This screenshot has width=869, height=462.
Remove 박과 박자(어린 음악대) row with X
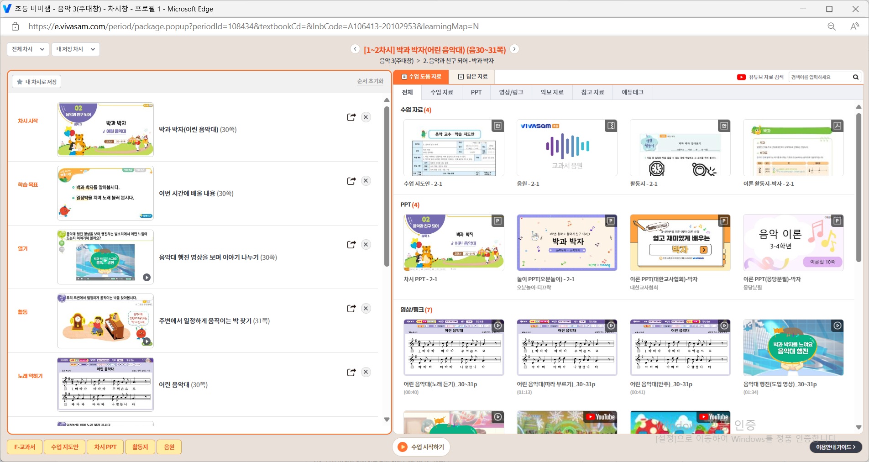click(x=366, y=117)
